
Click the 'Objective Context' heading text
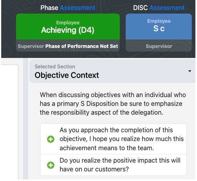(67, 75)
